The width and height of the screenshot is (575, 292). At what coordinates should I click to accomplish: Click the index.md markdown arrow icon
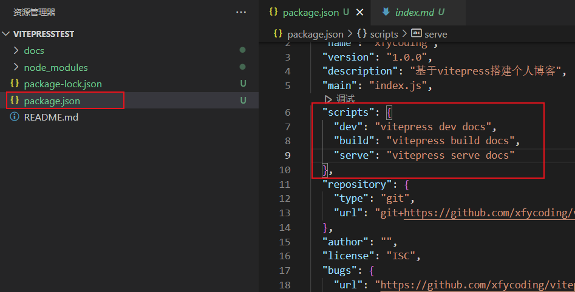(386, 12)
